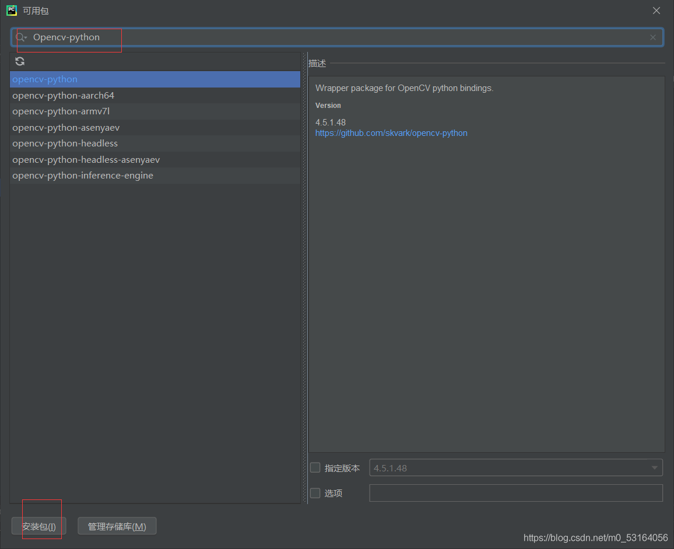This screenshot has height=549, width=674.
Task: Click the 管理存储库(M) button
Action: coord(117,526)
